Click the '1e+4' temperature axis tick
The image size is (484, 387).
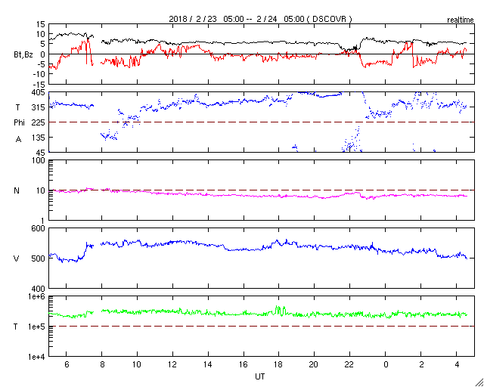36,357
